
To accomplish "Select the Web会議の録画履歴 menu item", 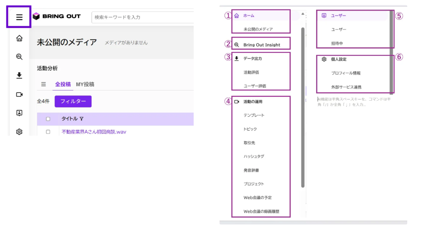I will pyautogui.click(x=261, y=211).
